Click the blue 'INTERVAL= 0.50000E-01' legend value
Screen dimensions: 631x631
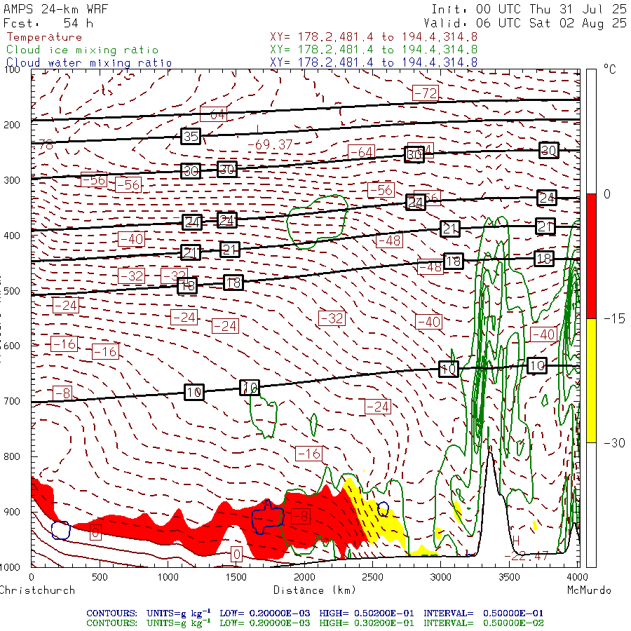click(483, 613)
